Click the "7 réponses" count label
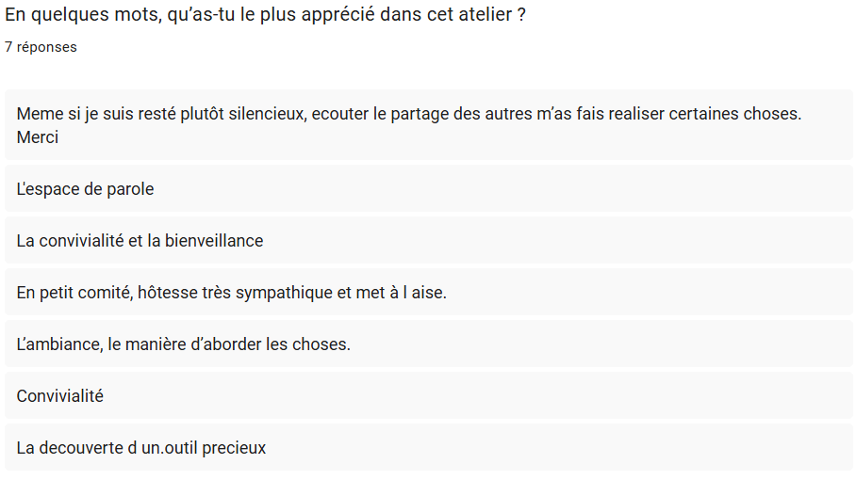Viewport: 856px width, 480px height. 41,47
